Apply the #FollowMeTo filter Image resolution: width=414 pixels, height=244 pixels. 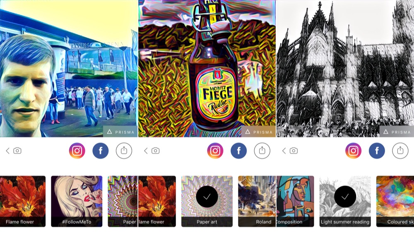coord(77,201)
